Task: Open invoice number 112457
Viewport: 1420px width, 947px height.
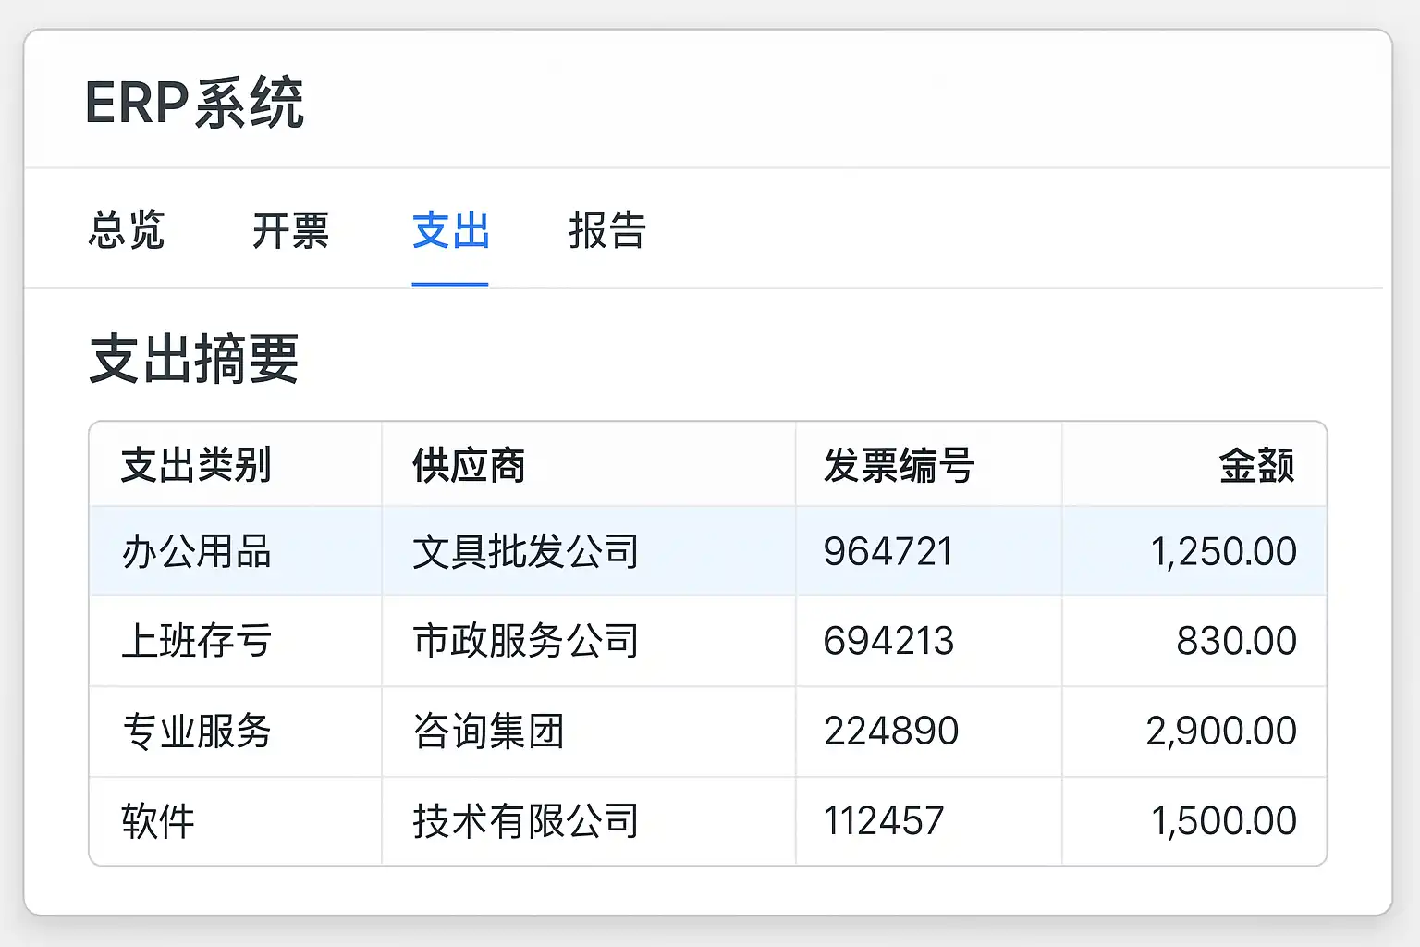Action: point(884,821)
